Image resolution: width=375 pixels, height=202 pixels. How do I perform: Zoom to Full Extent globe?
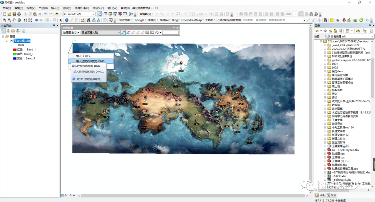(19, 20)
